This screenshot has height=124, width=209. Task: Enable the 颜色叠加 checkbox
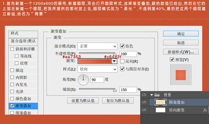pos(12,99)
